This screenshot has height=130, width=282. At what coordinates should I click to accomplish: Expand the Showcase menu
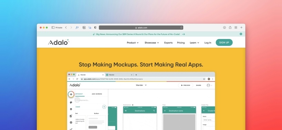point(152,43)
